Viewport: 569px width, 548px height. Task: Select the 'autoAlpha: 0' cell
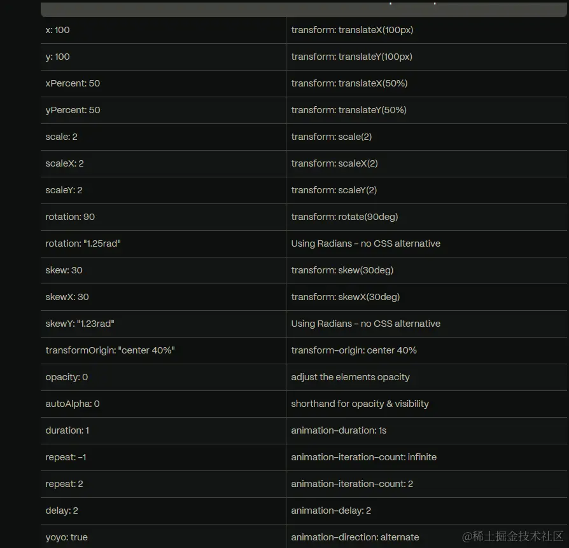point(163,404)
